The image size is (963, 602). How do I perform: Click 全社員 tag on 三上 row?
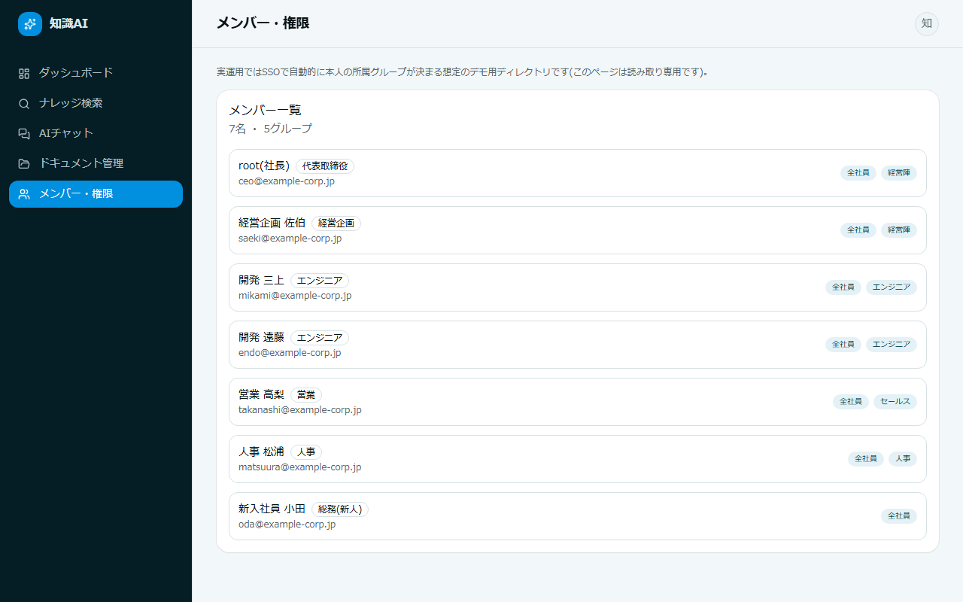pos(843,287)
